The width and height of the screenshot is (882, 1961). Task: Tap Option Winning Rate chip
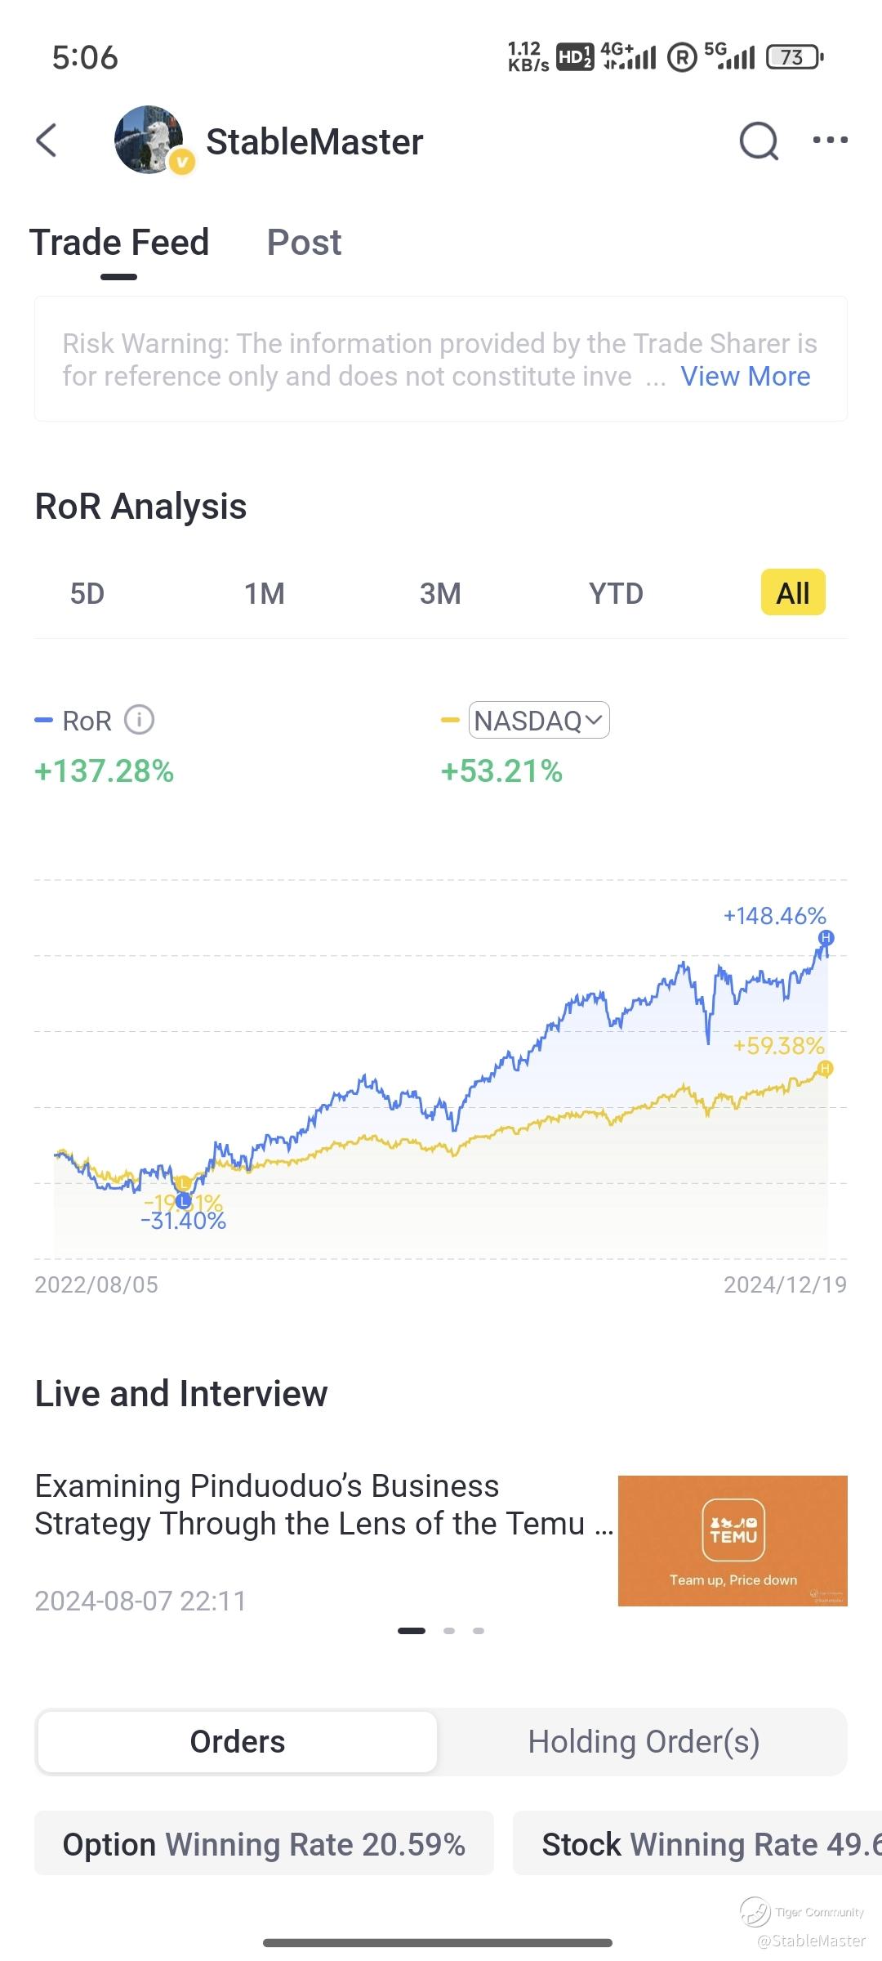click(264, 1844)
